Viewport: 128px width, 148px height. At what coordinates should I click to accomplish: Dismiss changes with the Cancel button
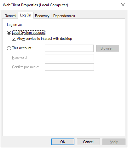(x=88, y=142)
